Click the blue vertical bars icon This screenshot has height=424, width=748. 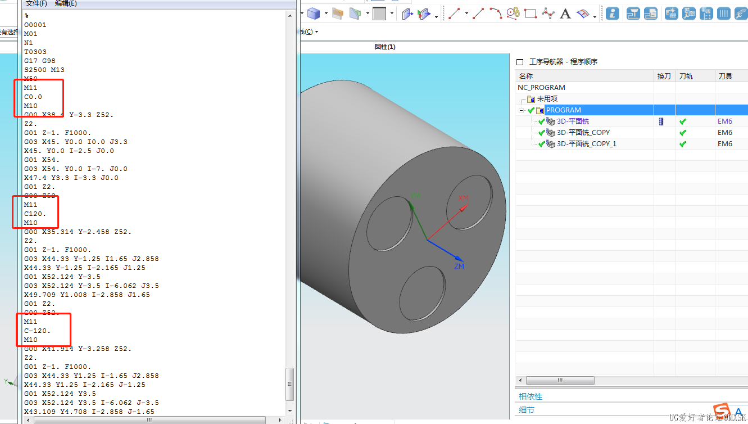coord(724,13)
